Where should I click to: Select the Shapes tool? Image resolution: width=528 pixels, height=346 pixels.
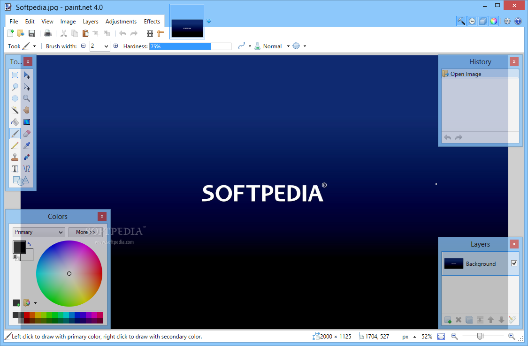[x=21, y=181]
